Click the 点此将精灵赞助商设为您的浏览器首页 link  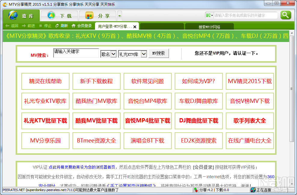82,167
